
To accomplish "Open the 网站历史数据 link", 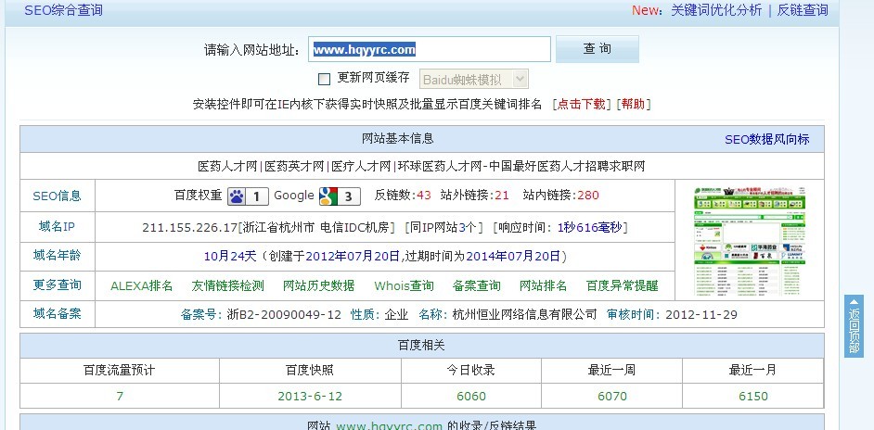I will 318,285.
